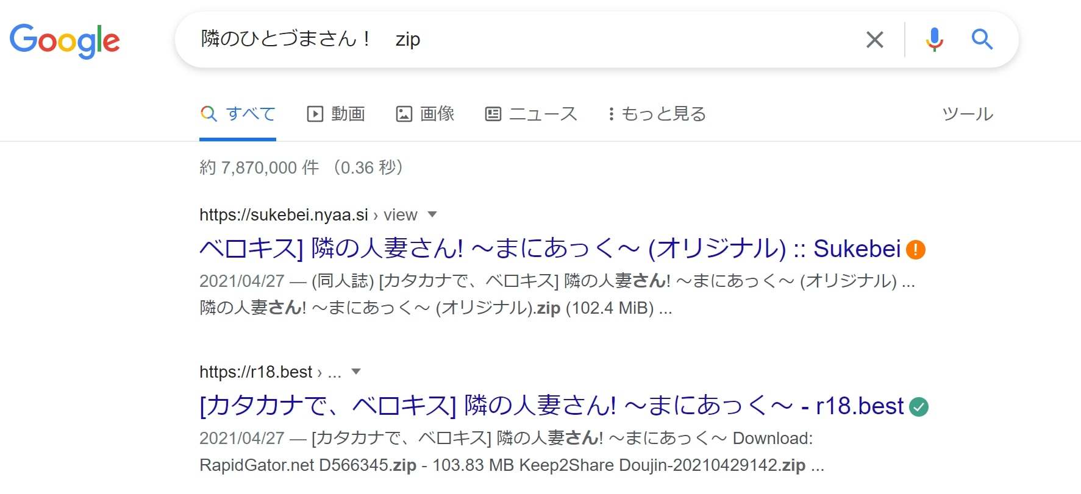Click the picture icon in 画像 tab

pos(404,114)
